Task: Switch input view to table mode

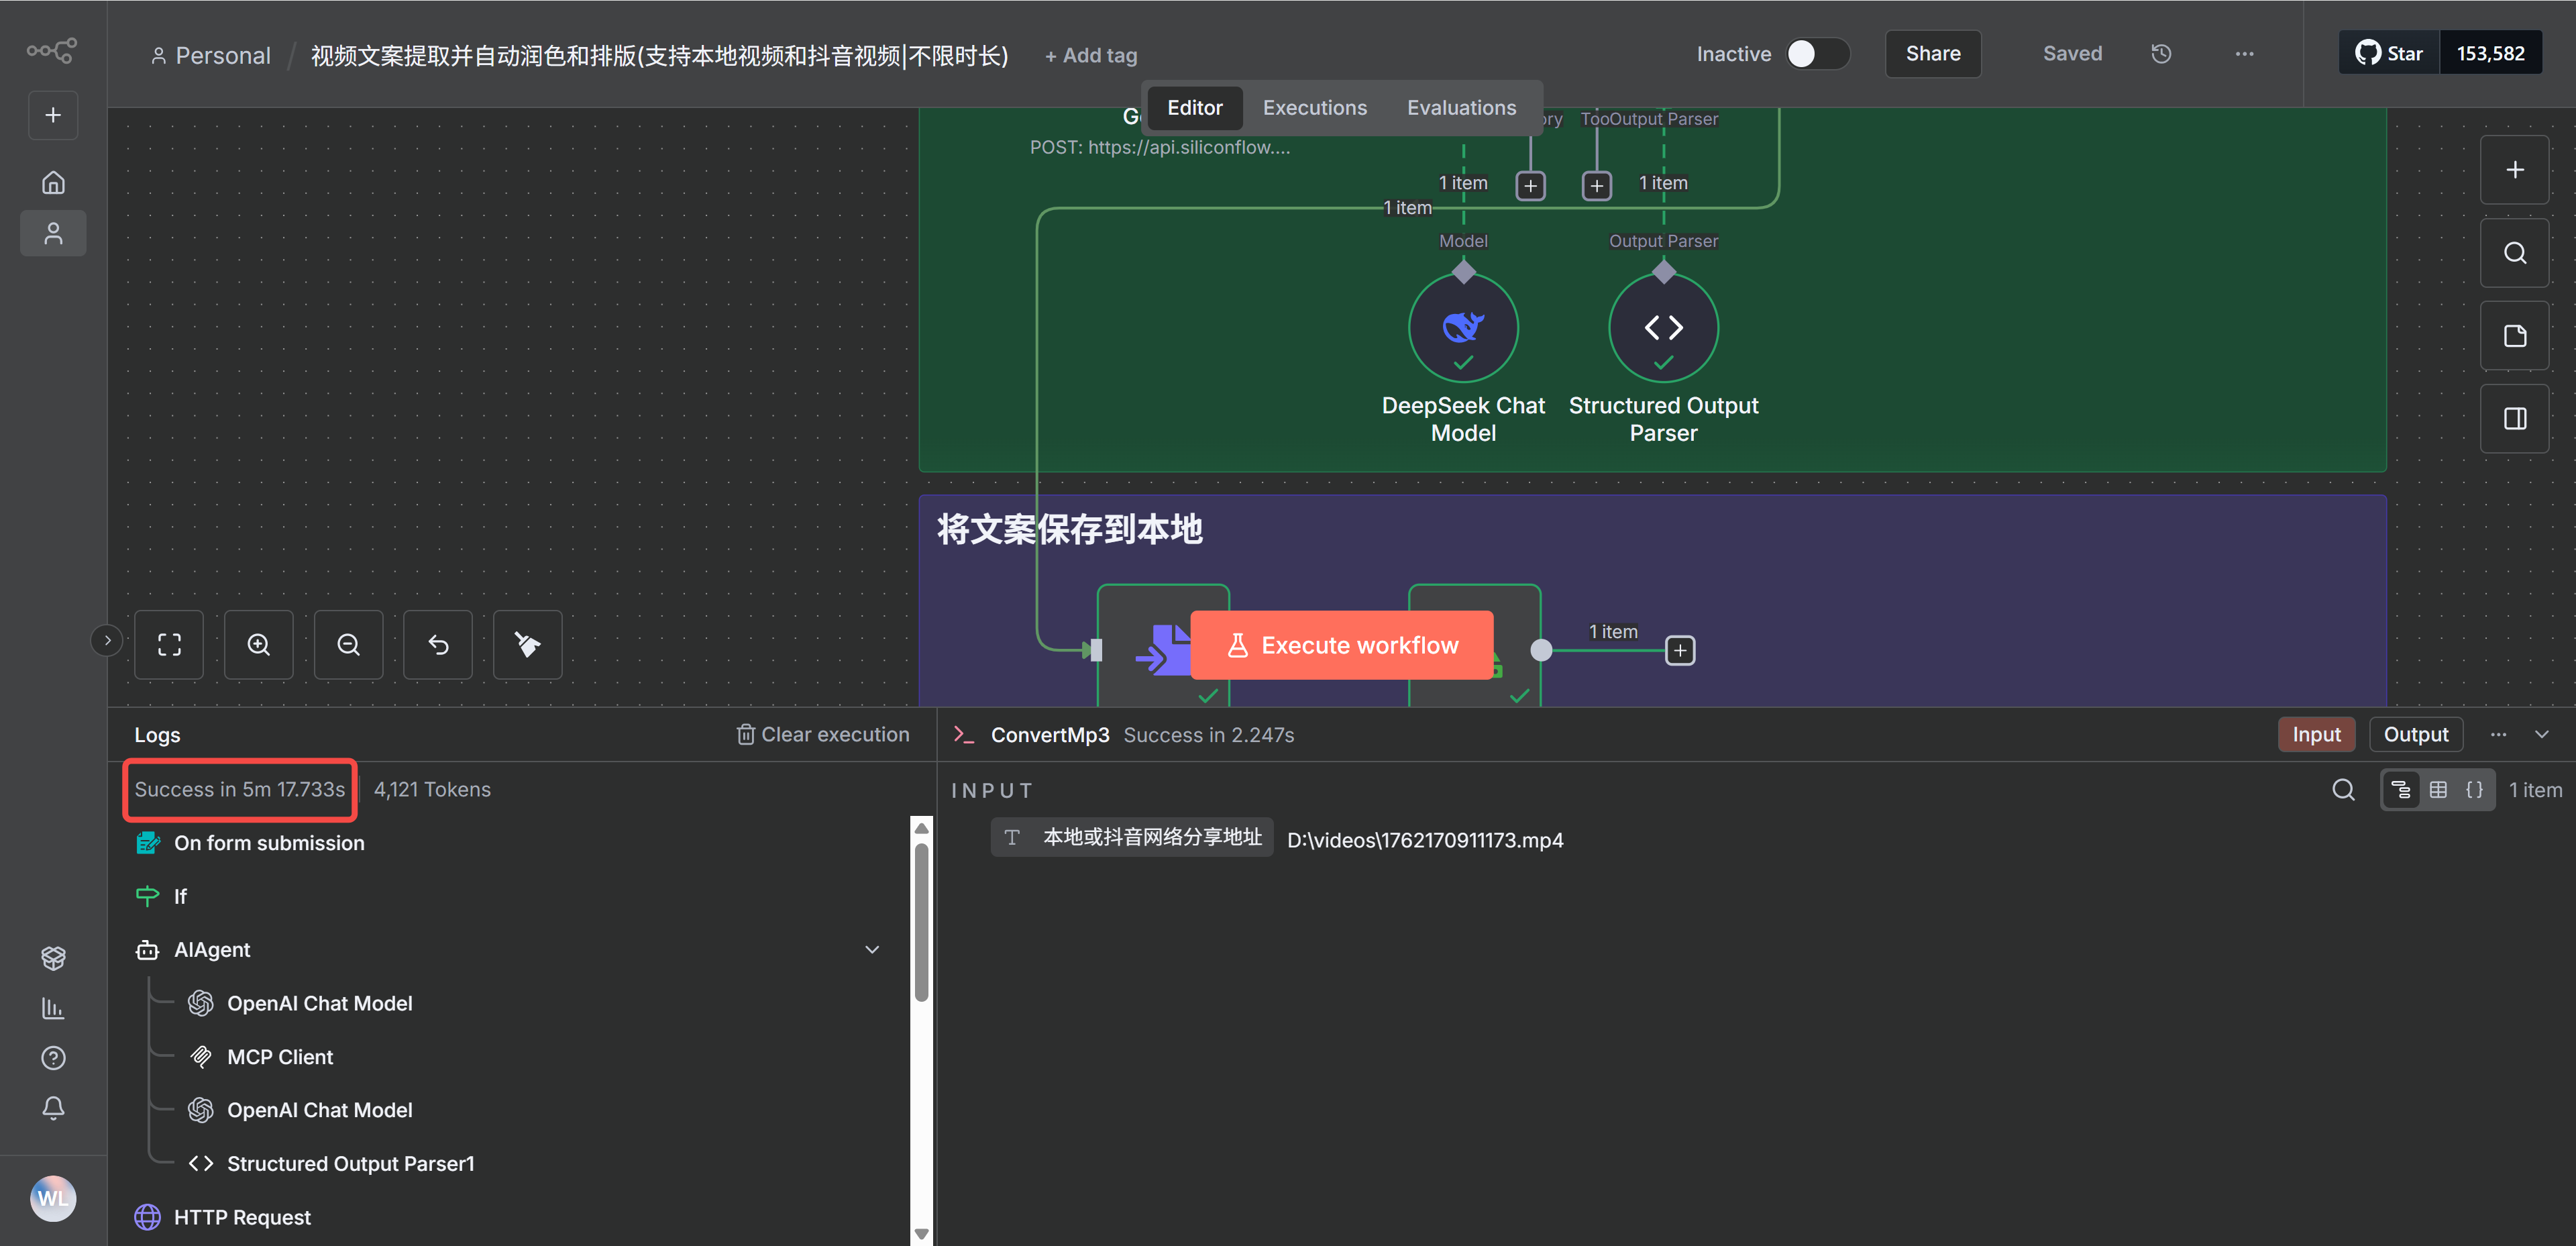Action: point(2438,790)
